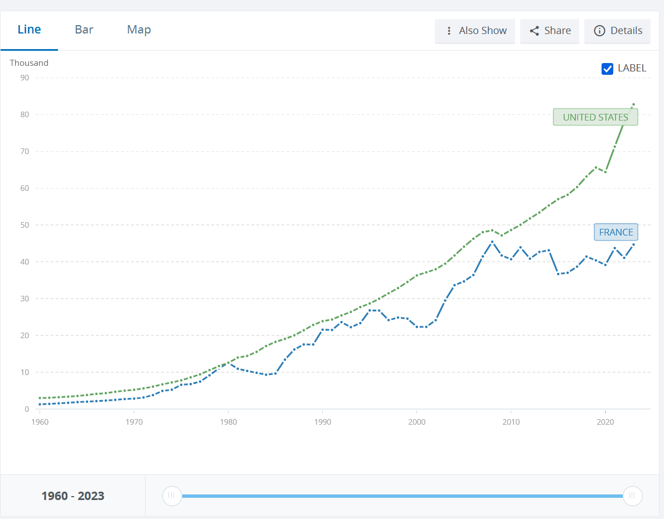Click France's 2008 peak data point
Screen dimensions: 664x519
coord(492,242)
